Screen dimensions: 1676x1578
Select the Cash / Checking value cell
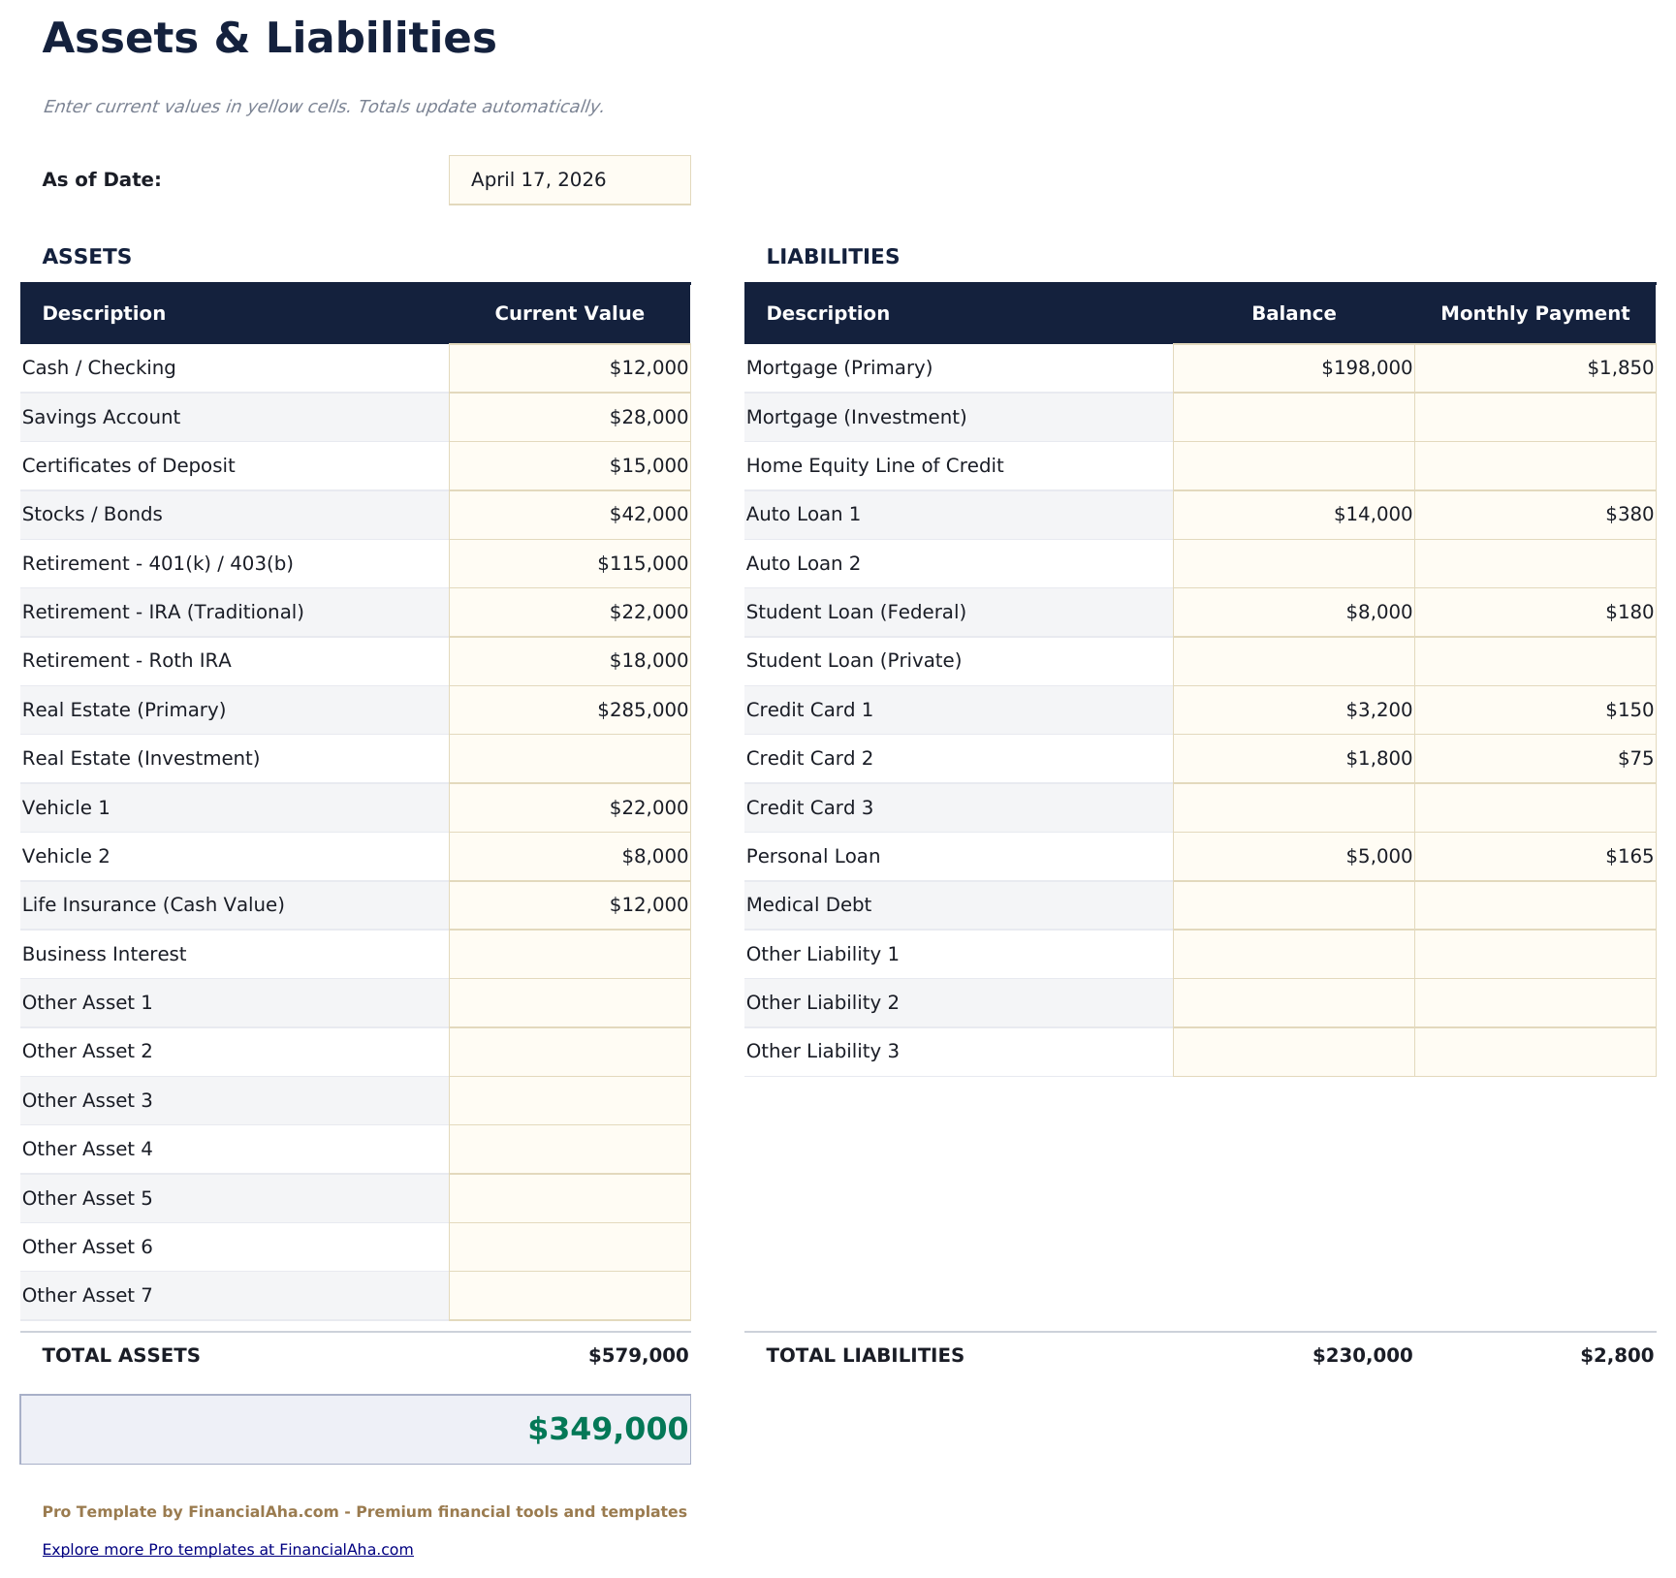[x=569, y=367]
